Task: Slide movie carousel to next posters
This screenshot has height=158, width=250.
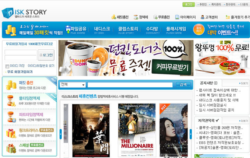Action: coord(191,134)
